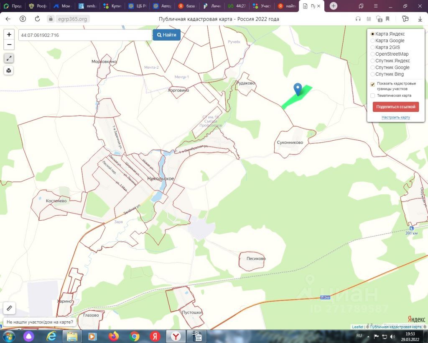Image resolution: width=428 pixels, height=343 pixels.
Task: Switch to the ЦБ РФ browser tab
Action: [138, 6]
